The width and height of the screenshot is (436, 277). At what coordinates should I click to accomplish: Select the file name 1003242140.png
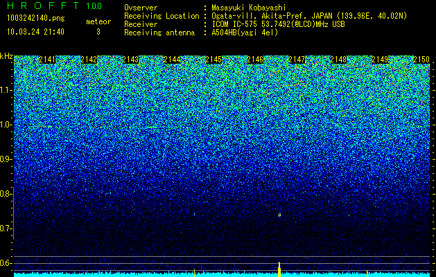[36, 19]
